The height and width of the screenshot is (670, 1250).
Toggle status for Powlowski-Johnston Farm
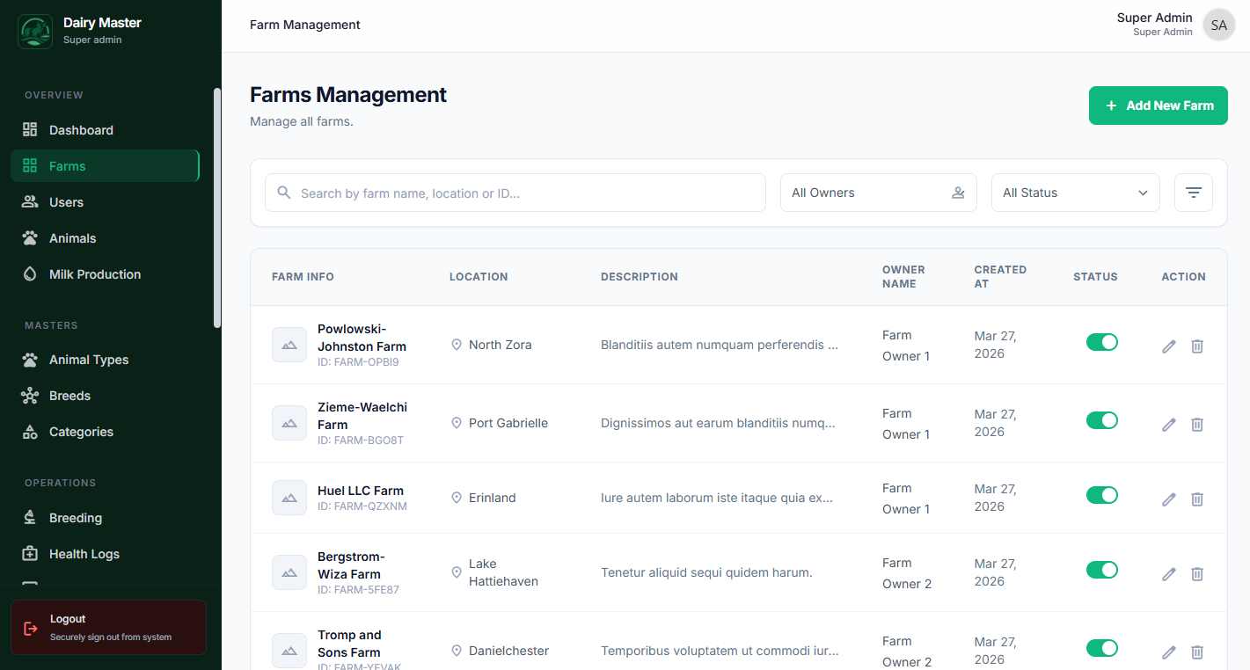pos(1101,342)
